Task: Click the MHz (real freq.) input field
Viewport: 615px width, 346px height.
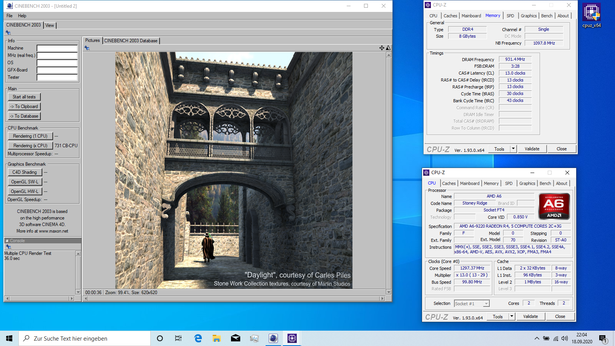Action: [57, 55]
